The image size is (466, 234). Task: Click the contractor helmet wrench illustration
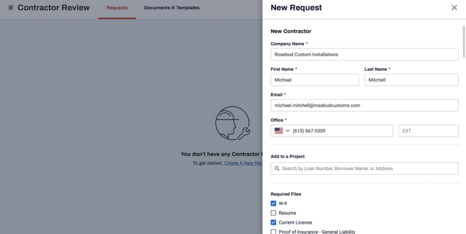tap(233, 123)
